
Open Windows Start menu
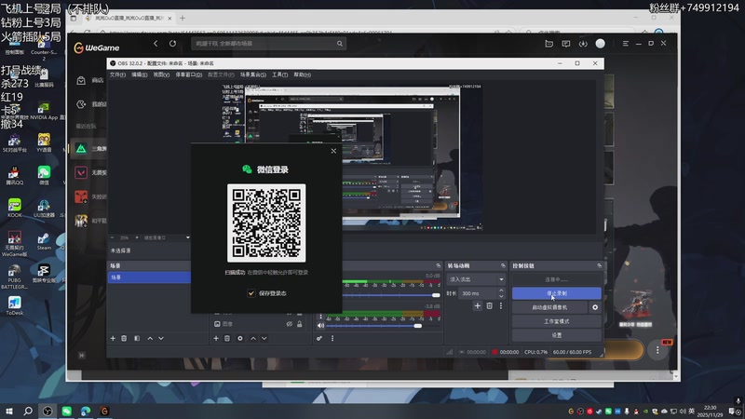click(x=8, y=411)
